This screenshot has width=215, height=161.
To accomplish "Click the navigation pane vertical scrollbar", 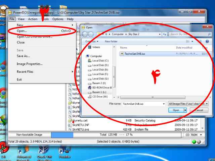I will (114, 76).
